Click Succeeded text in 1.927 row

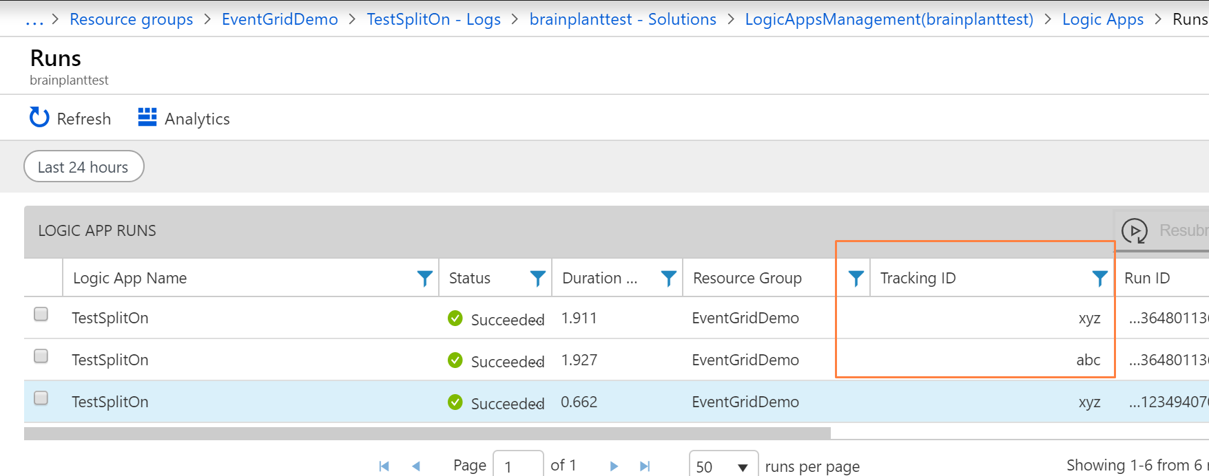point(508,362)
